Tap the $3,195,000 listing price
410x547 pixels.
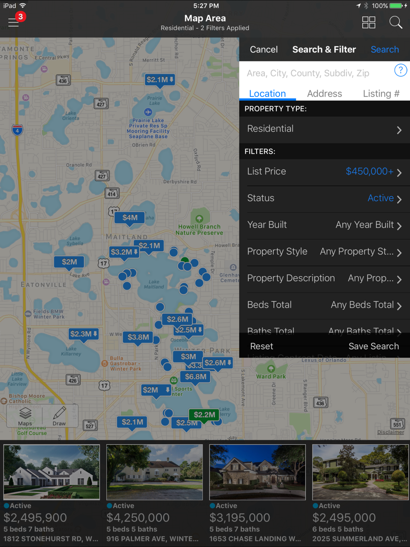tap(240, 518)
